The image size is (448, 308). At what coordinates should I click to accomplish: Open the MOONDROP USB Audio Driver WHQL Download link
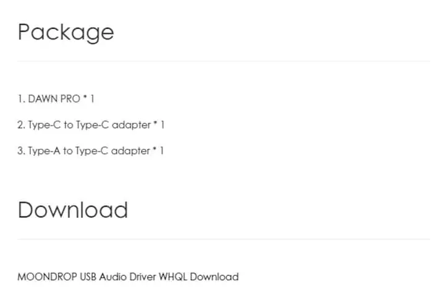128,277
